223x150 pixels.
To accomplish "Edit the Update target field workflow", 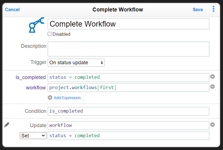I will point(129,125).
